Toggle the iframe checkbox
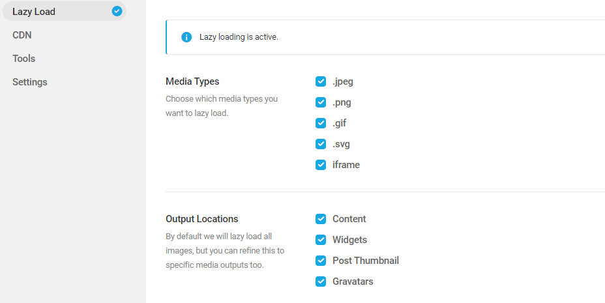 tap(321, 165)
